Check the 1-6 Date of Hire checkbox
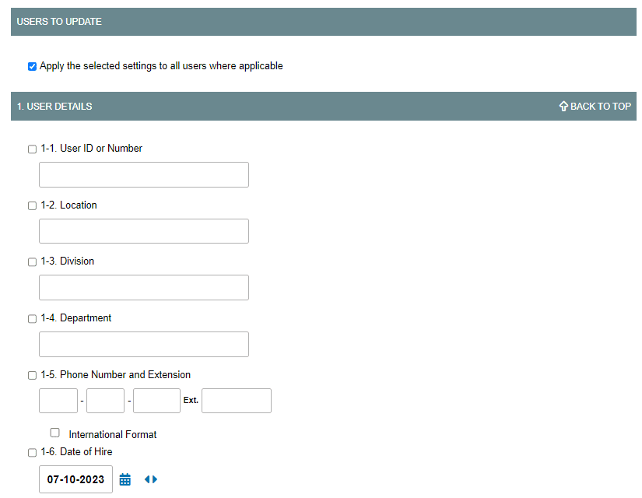Viewport: 642px width, 498px height. point(32,452)
